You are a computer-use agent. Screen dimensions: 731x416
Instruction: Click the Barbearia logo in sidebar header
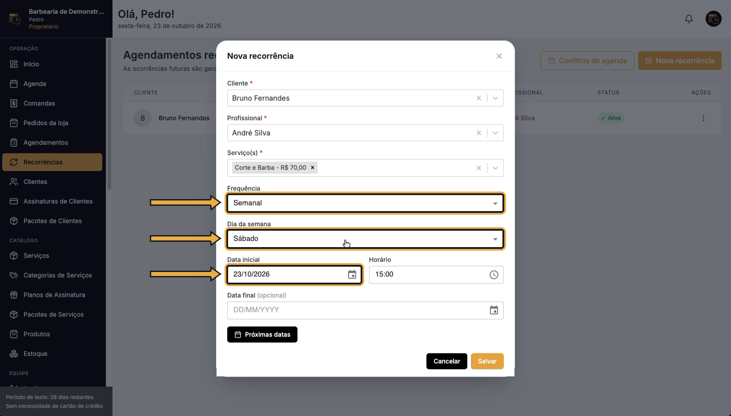pyautogui.click(x=15, y=19)
